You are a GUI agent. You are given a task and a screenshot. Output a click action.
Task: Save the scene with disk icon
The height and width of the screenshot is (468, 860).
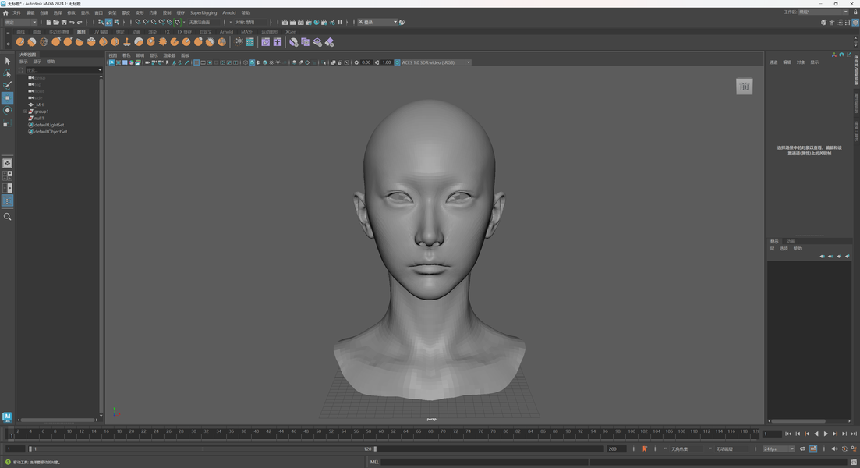(64, 22)
